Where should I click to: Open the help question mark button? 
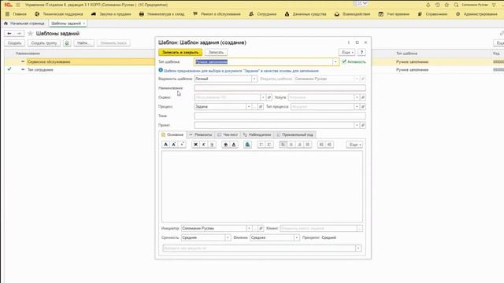click(361, 53)
